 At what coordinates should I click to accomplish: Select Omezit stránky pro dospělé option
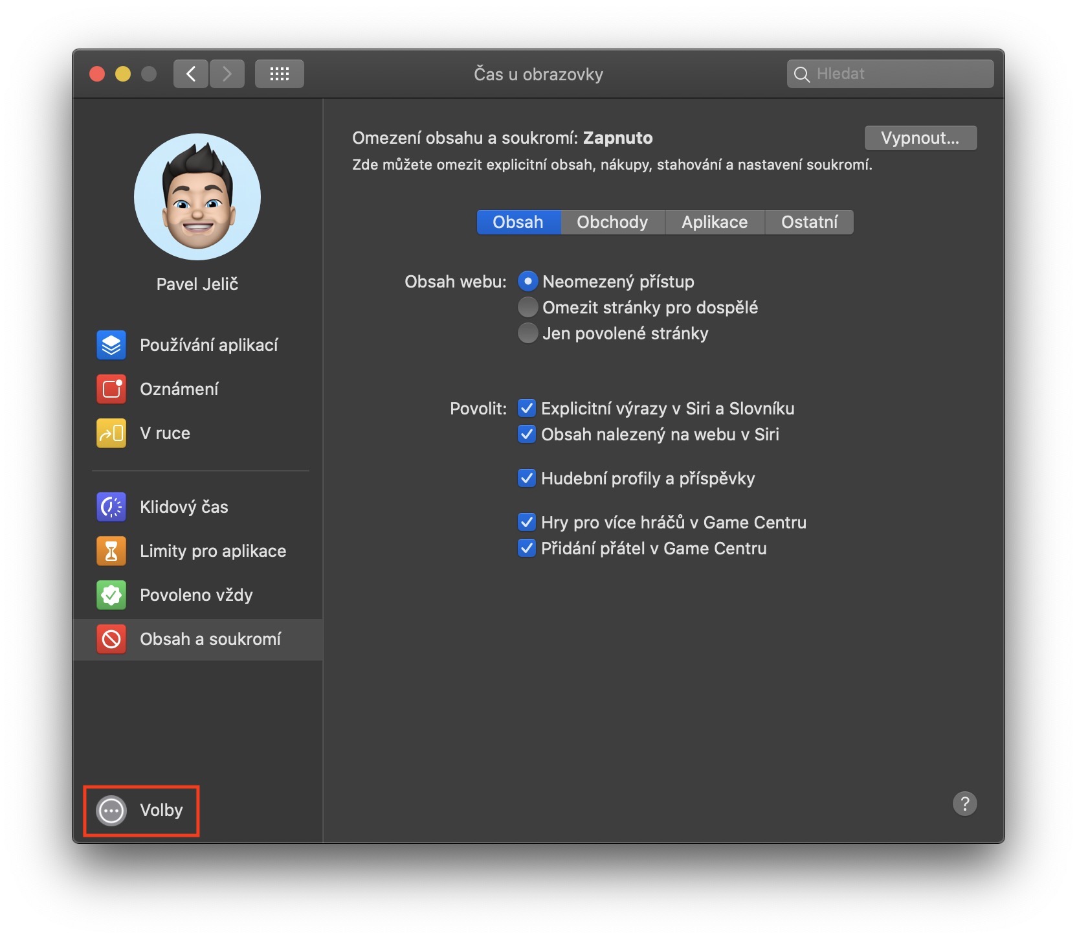(528, 307)
